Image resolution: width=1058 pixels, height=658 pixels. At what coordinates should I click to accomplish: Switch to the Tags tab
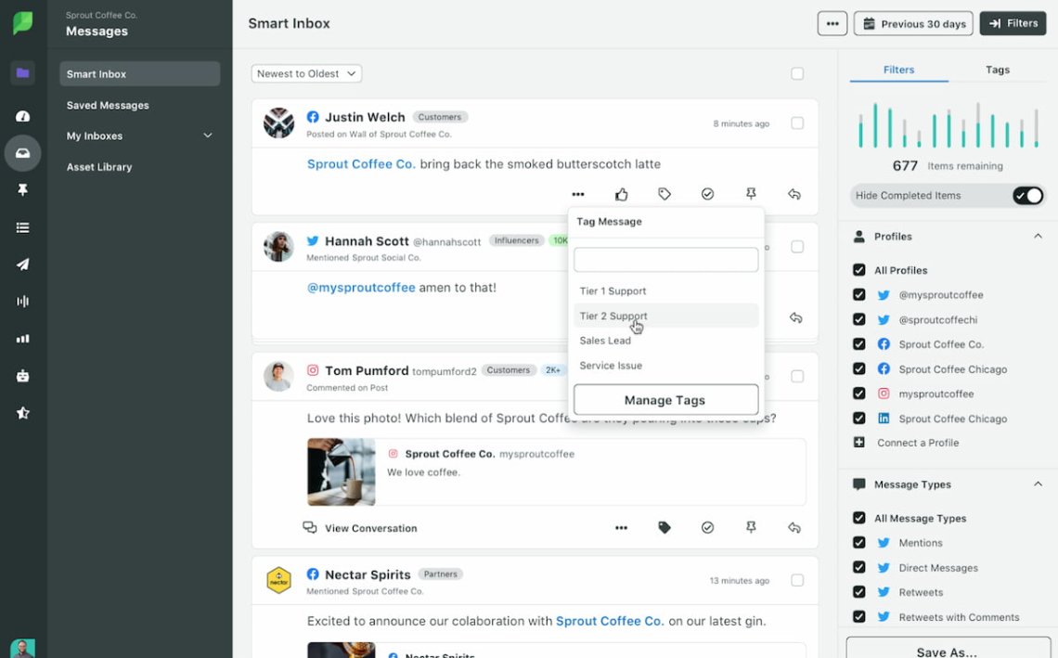pyautogui.click(x=998, y=70)
